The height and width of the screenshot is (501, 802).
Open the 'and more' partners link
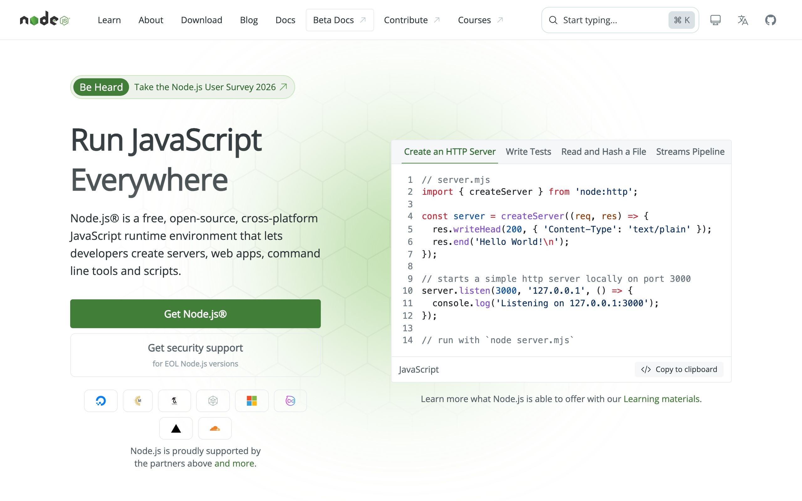[x=234, y=463]
